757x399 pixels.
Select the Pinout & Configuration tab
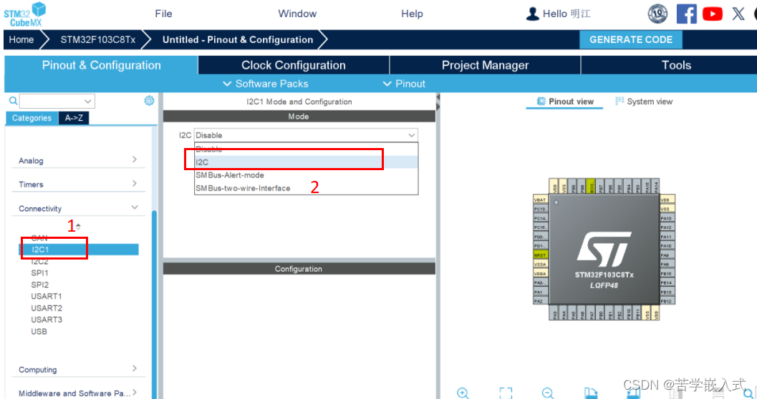coord(101,65)
